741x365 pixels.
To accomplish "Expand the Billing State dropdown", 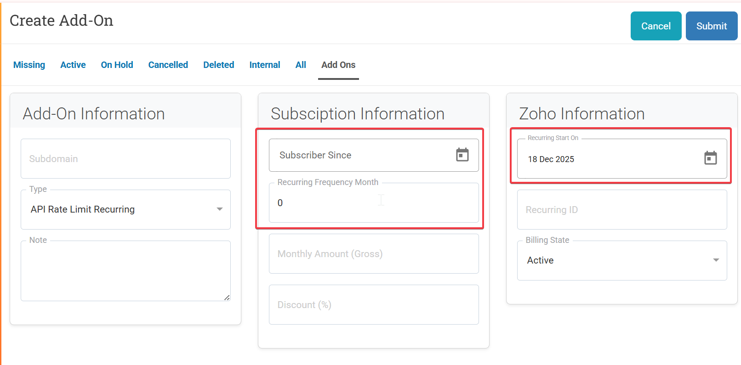I will pos(715,260).
